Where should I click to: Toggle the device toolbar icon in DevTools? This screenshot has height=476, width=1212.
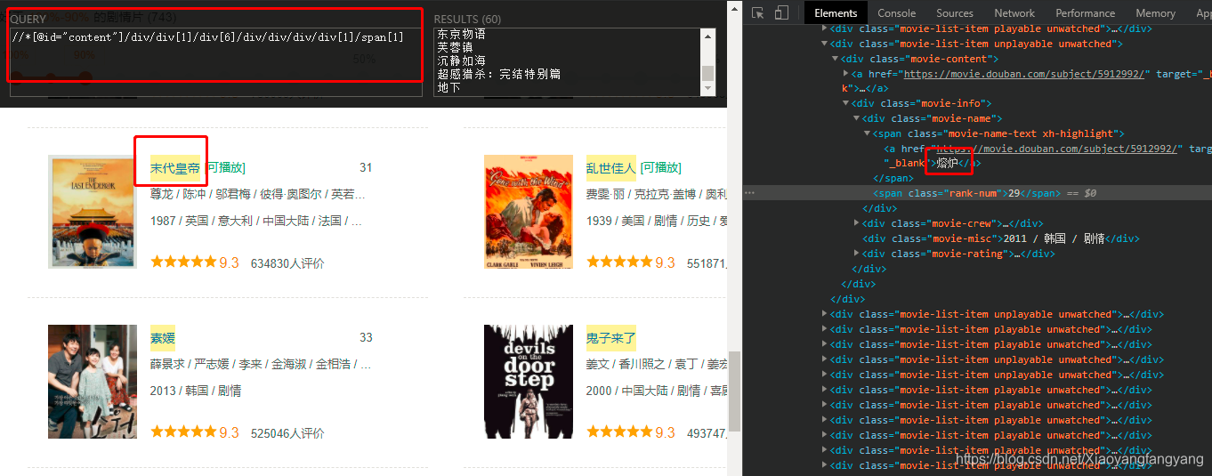[781, 12]
